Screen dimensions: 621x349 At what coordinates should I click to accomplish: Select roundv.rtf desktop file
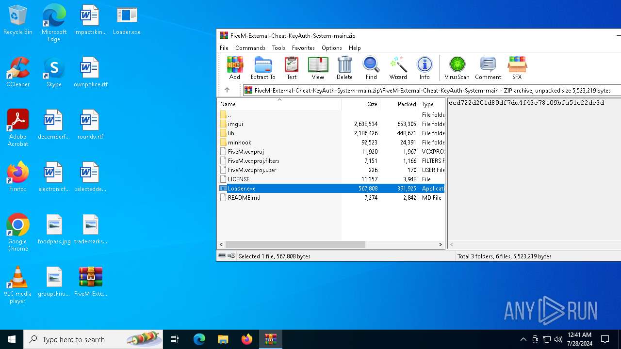(x=91, y=125)
